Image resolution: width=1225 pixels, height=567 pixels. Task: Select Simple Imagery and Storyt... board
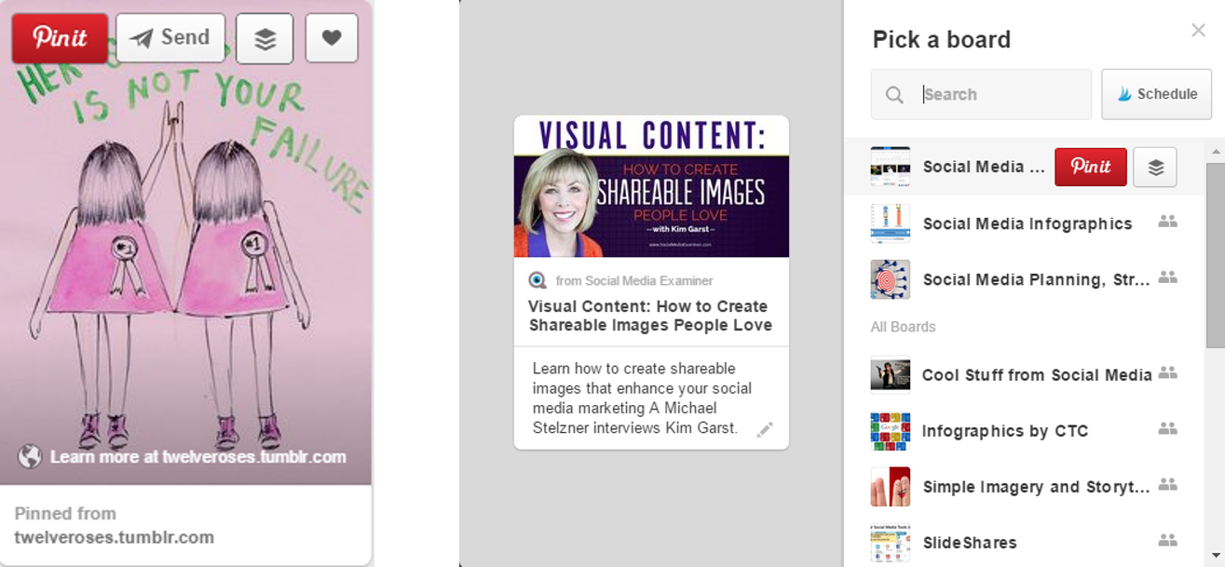pos(1025,487)
